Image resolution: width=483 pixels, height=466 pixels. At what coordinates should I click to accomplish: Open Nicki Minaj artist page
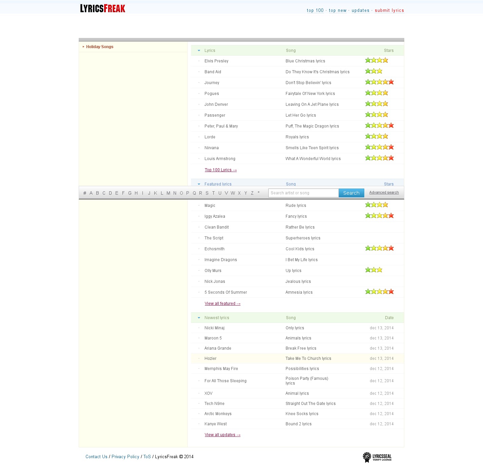pyautogui.click(x=214, y=328)
